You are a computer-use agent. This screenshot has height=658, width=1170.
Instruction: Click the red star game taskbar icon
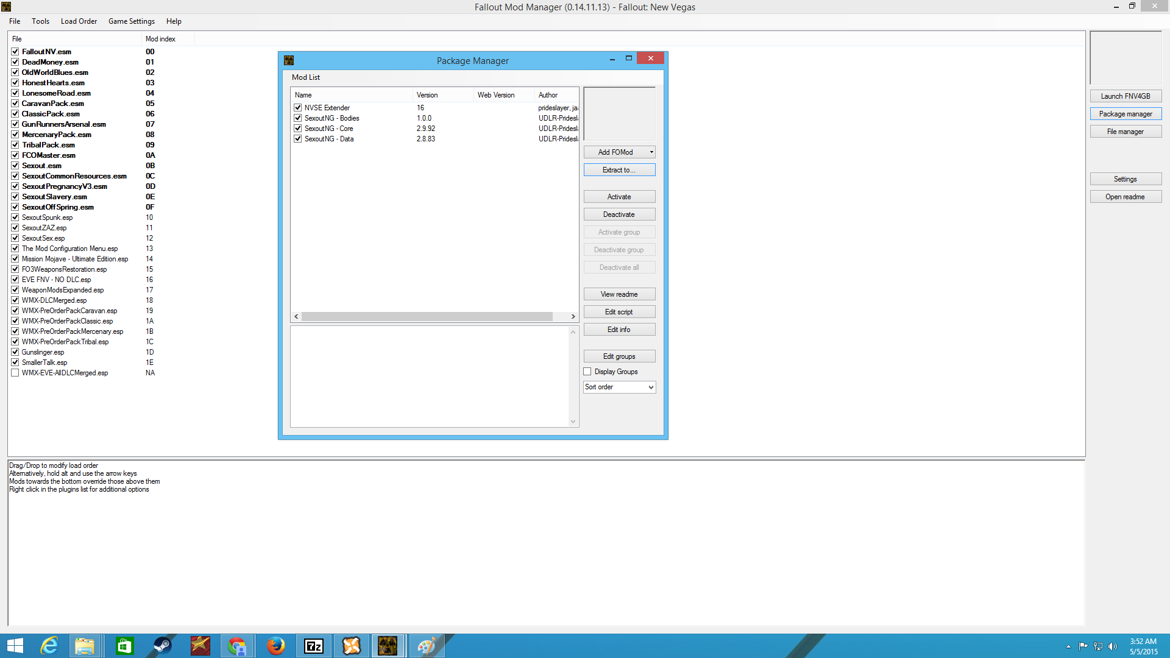point(200,646)
